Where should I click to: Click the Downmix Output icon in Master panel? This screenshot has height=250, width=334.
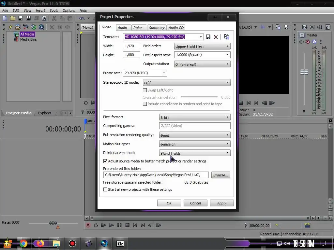coord(312,27)
